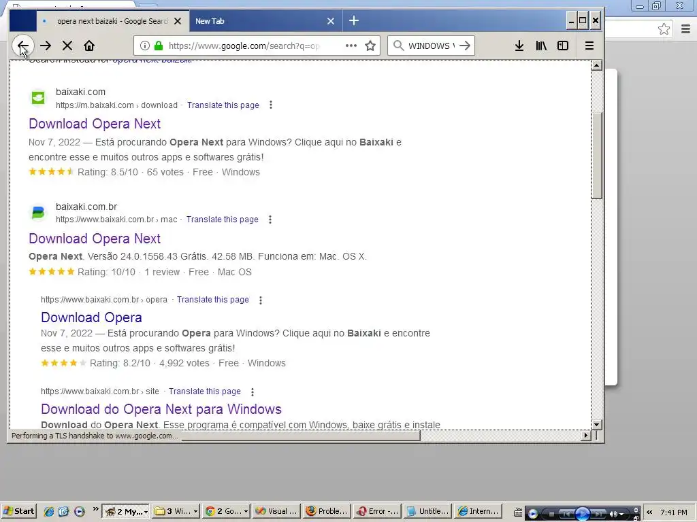Switch to the Untitle... taskbar item
Screen dimensions: 697x522
click(427, 511)
